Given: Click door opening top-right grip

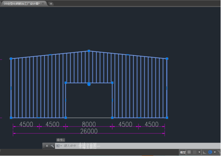Looking at the screenshot, I should click(112, 83).
